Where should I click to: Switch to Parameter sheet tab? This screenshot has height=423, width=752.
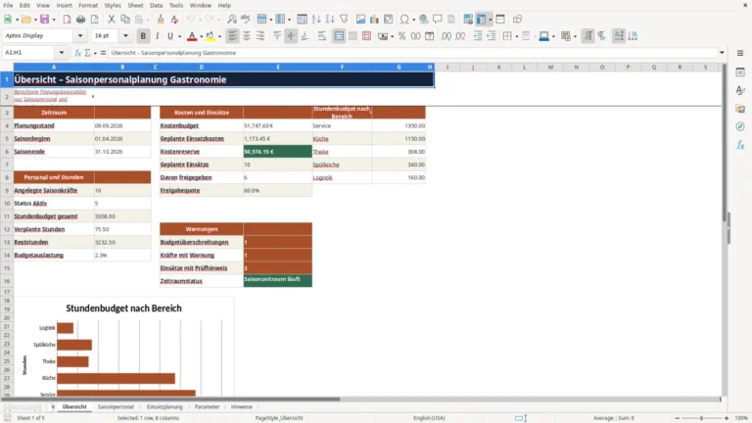[x=208, y=406]
